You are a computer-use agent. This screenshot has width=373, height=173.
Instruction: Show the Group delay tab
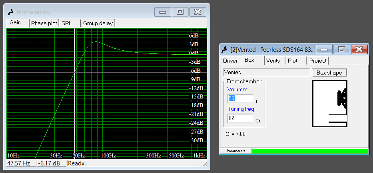tap(98, 23)
